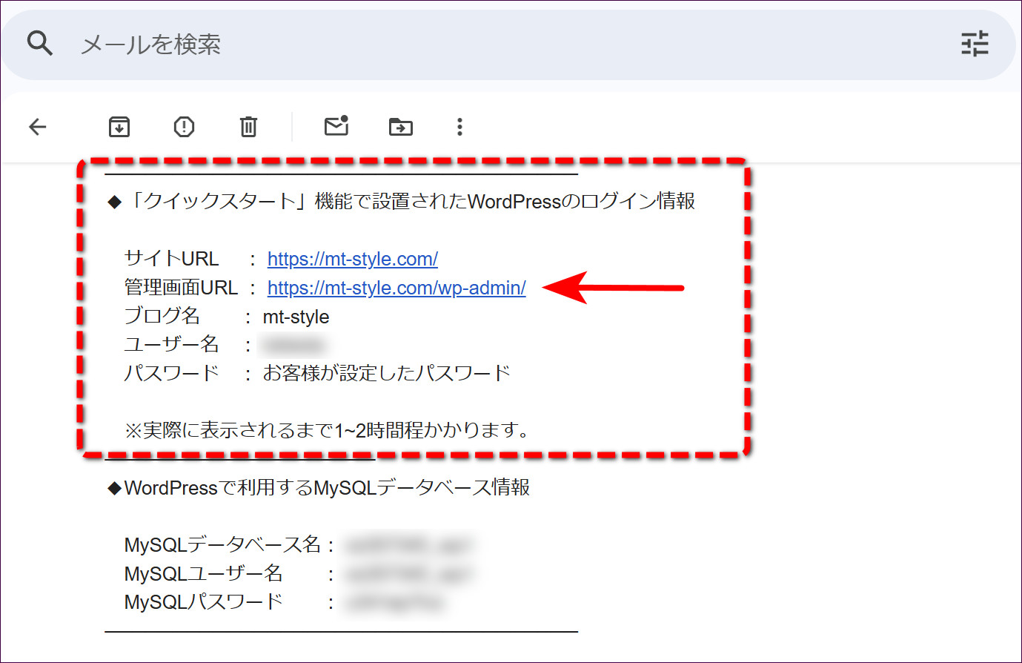Report email as spam
Image resolution: width=1022 pixels, height=663 pixels.
184,127
